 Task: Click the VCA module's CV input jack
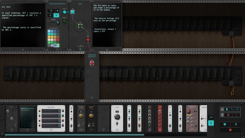80,26
